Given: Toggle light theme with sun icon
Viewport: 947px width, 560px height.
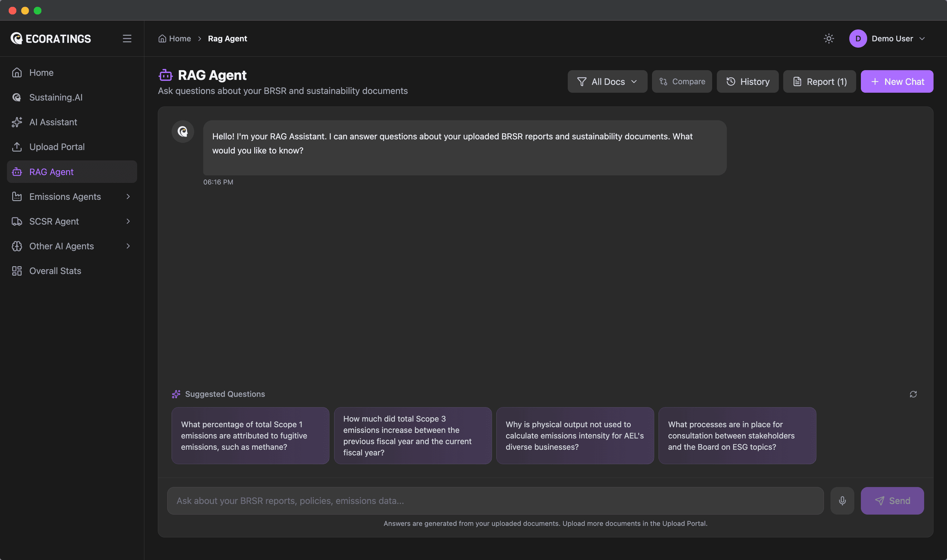Looking at the screenshot, I should pyautogui.click(x=829, y=39).
